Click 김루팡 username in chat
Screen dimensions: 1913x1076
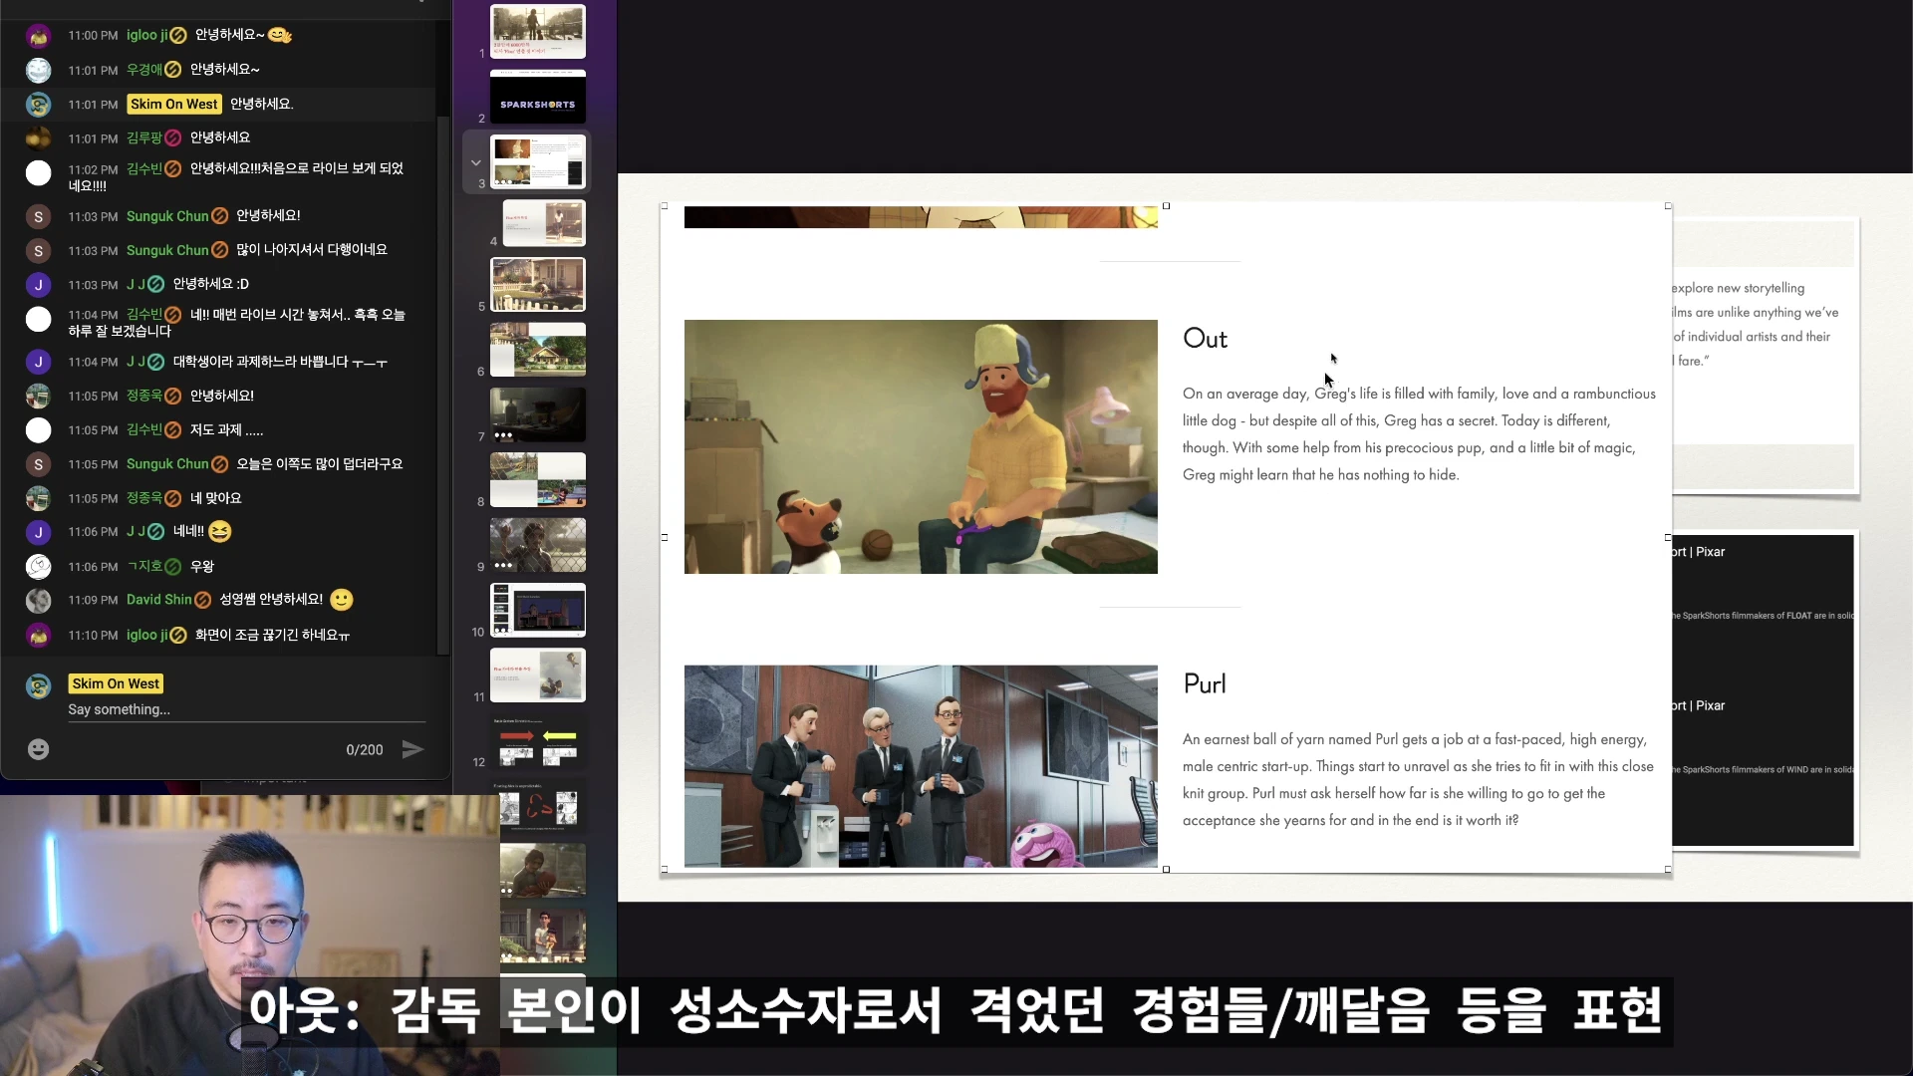(144, 137)
